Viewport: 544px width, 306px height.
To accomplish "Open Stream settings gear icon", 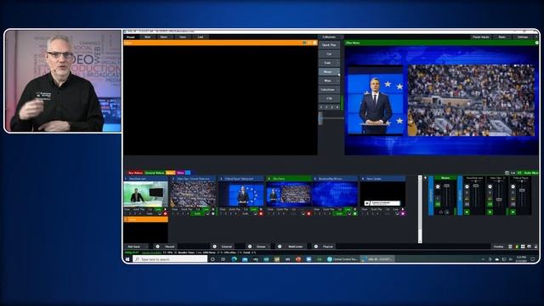I will click(x=250, y=246).
